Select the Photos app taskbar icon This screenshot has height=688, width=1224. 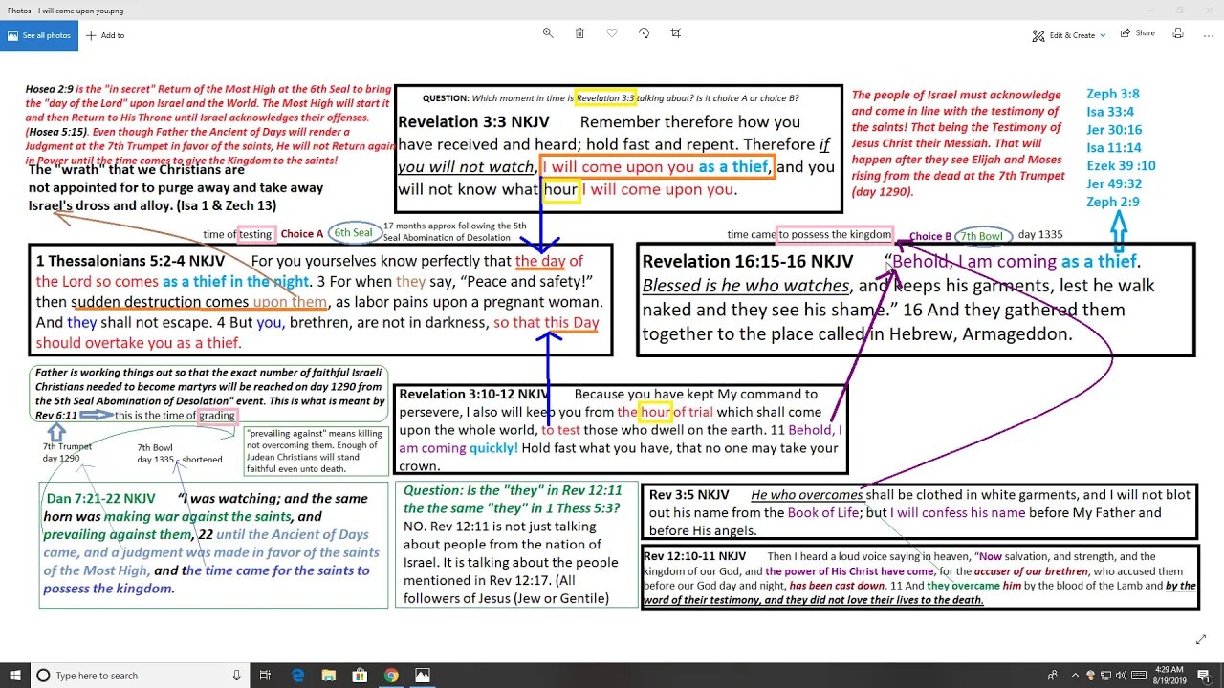pos(422,675)
